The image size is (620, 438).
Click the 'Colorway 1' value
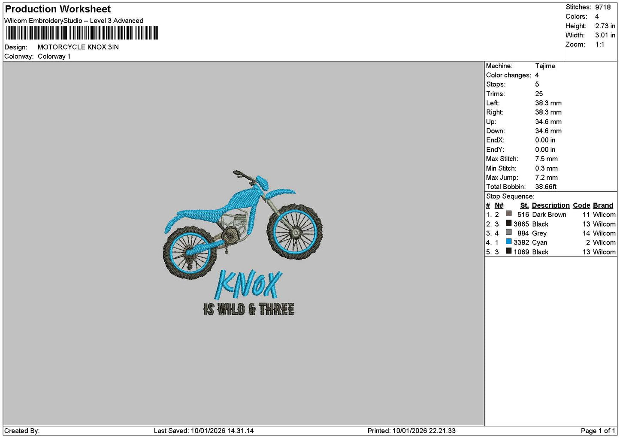(54, 57)
